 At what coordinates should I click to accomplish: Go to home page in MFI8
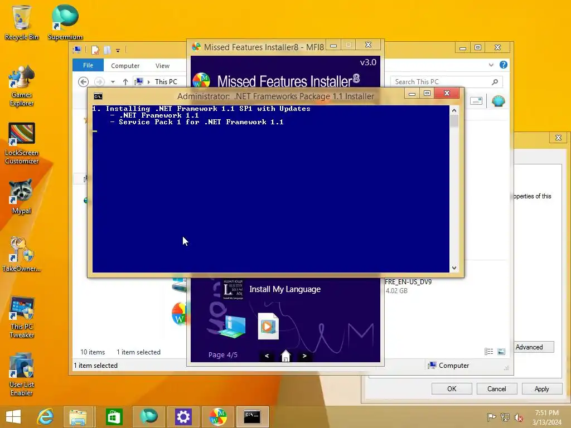(286, 356)
